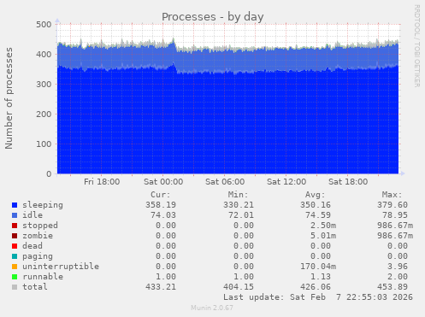Image resolution: width=425 pixels, height=317 pixels.
Task: Click the 'Cur:' column header
Action: click(x=161, y=195)
